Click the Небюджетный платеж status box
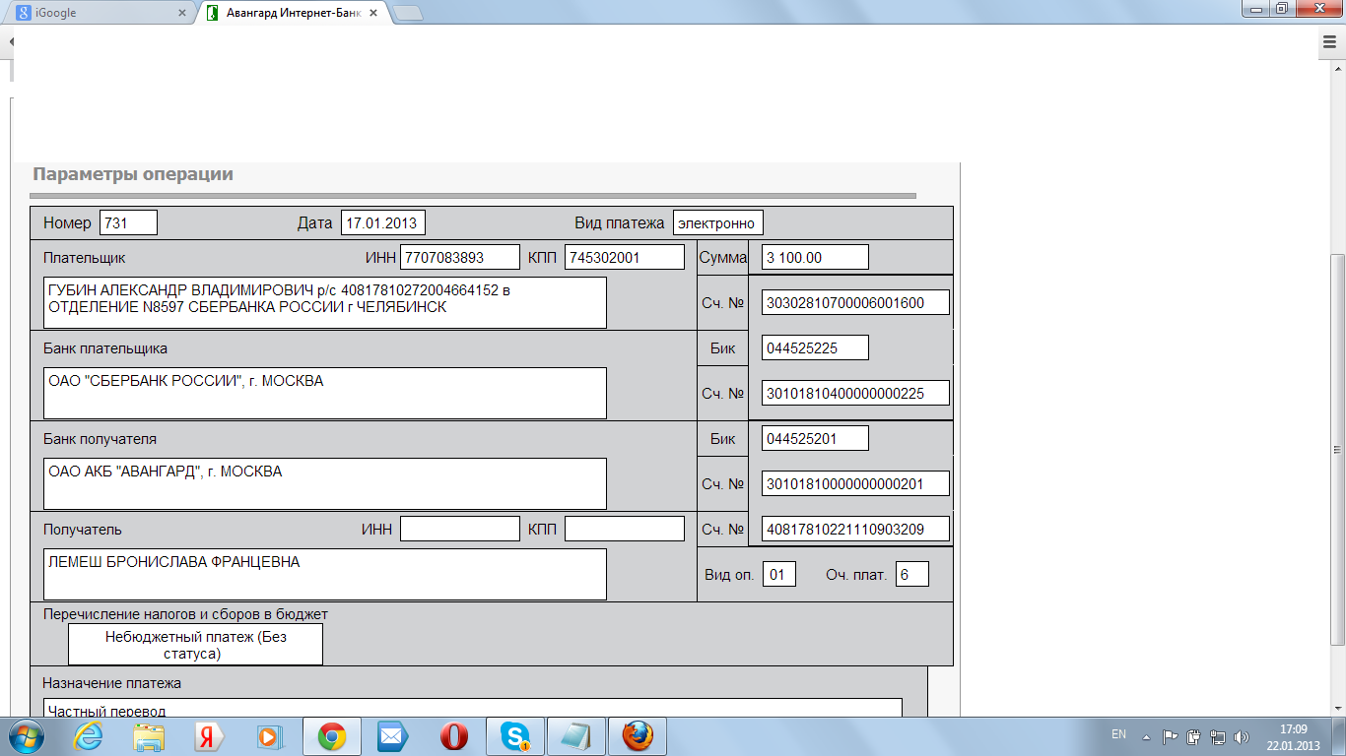Image resolution: width=1346 pixels, height=756 pixels. tap(195, 644)
